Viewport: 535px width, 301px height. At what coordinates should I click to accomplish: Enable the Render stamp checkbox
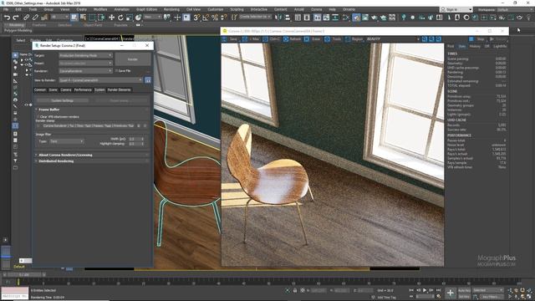click(x=38, y=126)
